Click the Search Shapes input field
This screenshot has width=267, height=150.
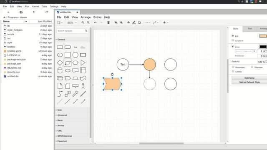click(x=72, y=31)
